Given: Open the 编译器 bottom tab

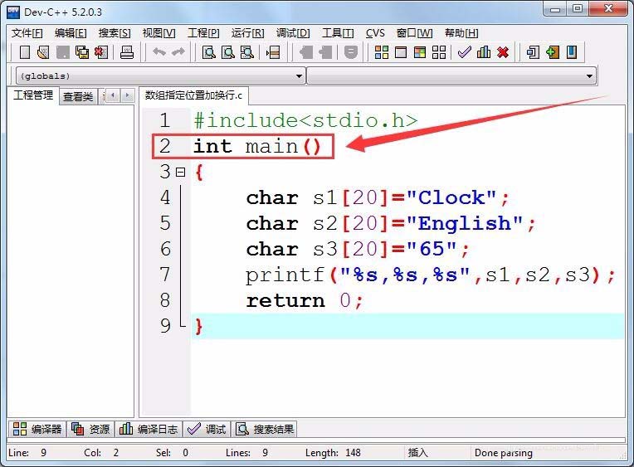Looking at the screenshot, I should 37,429.
